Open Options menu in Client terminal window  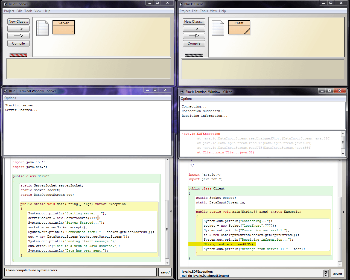(x=186, y=99)
